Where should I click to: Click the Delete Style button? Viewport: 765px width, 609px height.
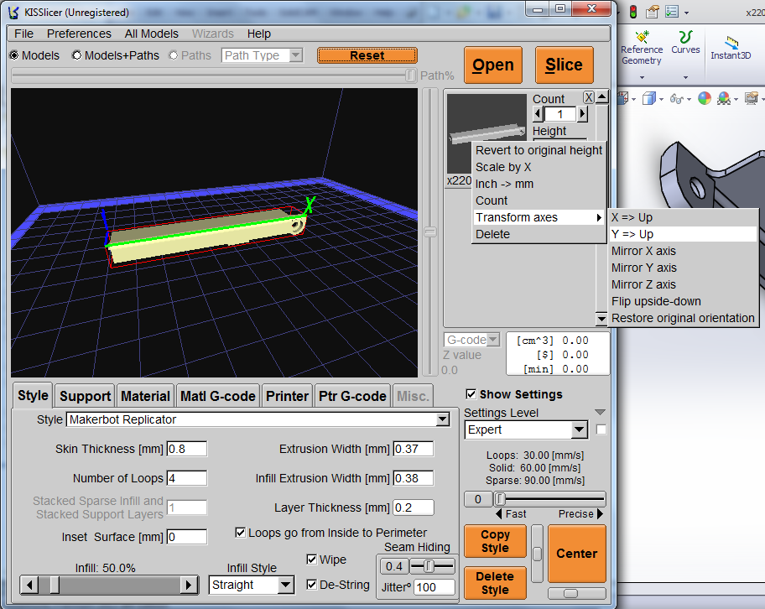pyautogui.click(x=495, y=583)
